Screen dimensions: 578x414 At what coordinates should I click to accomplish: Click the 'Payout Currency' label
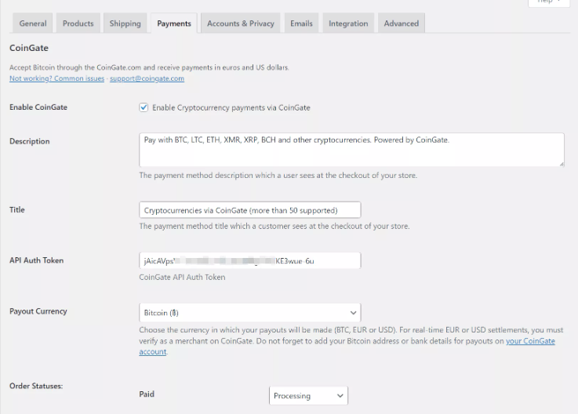pos(38,311)
